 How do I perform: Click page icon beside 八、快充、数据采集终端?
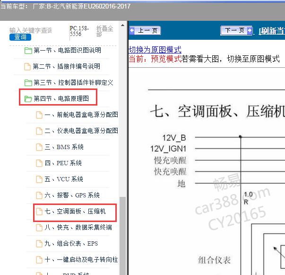coord(39,228)
